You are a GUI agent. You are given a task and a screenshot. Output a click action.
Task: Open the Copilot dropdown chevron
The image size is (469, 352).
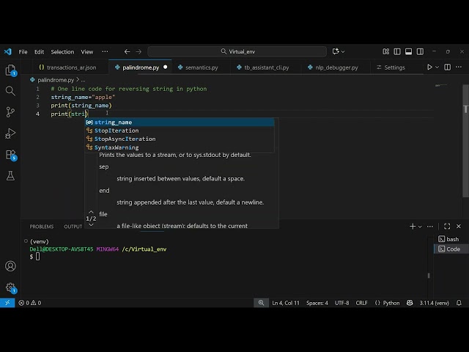click(x=343, y=51)
